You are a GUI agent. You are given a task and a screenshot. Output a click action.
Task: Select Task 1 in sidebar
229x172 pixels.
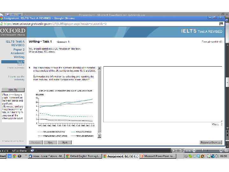click(13, 62)
